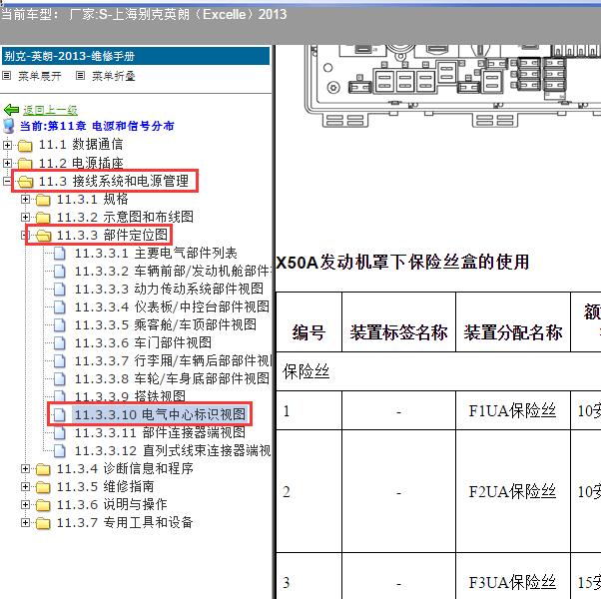Expand the 11.3.2 示意图和布线图 node
601x599 pixels.
25,217
